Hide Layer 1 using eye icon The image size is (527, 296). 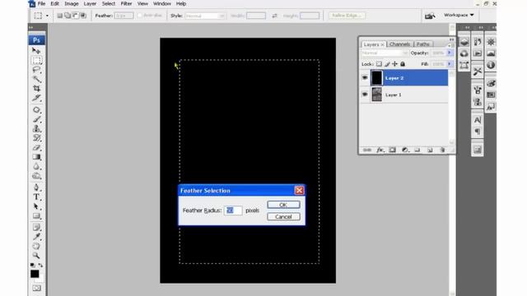click(x=365, y=95)
